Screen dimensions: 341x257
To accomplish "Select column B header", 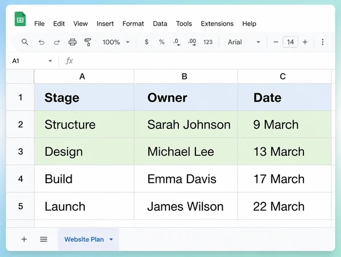I will pyautogui.click(x=186, y=76).
